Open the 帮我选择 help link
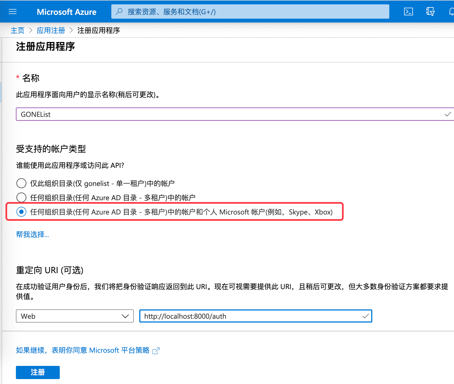 pyautogui.click(x=32, y=235)
